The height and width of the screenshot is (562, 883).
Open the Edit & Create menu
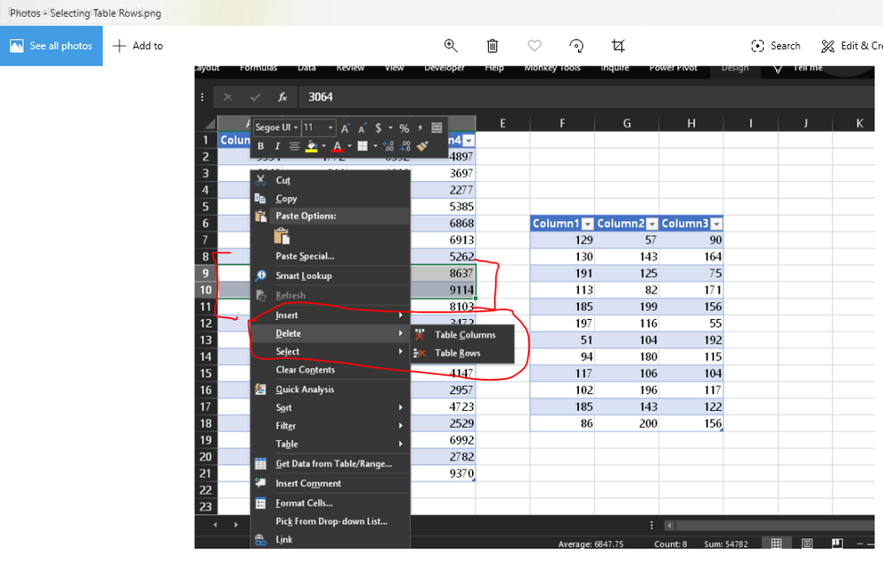(851, 46)
